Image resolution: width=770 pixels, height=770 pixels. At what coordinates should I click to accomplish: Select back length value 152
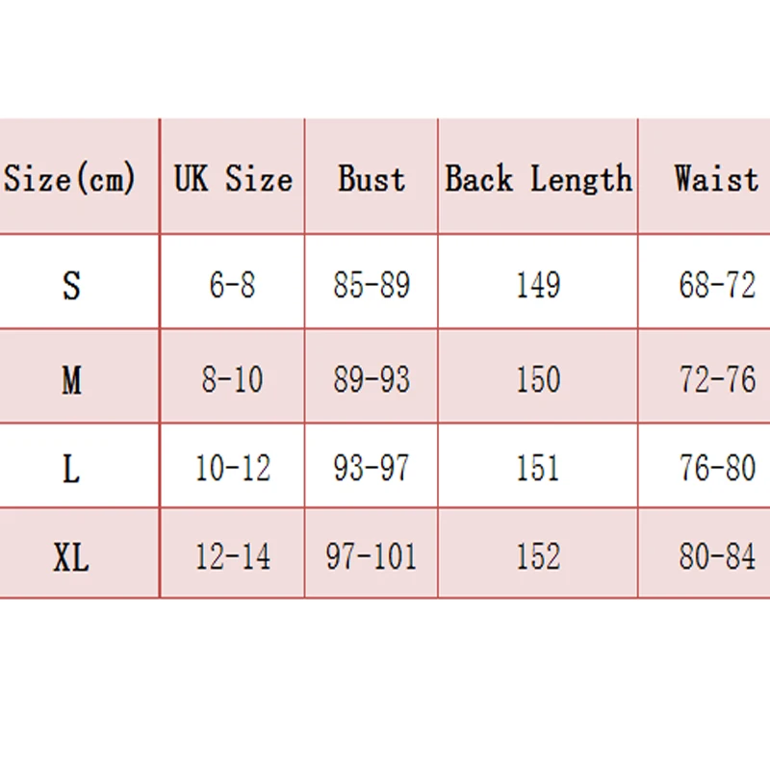[x=538, y=557]
